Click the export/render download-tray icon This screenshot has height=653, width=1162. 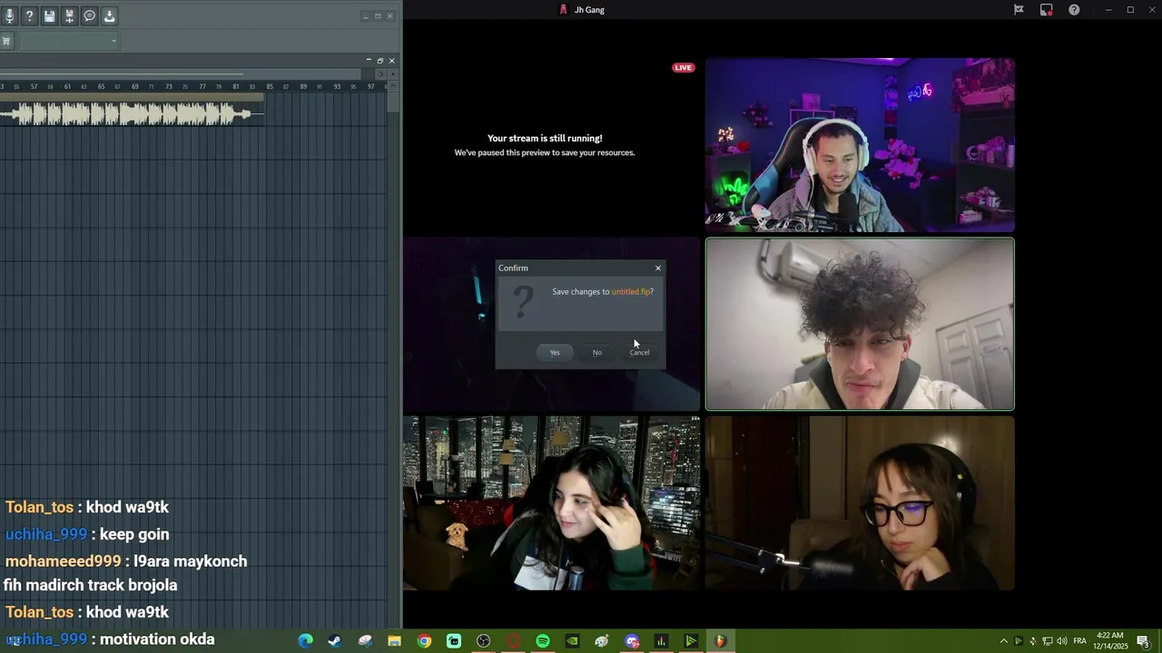[109, 16]
